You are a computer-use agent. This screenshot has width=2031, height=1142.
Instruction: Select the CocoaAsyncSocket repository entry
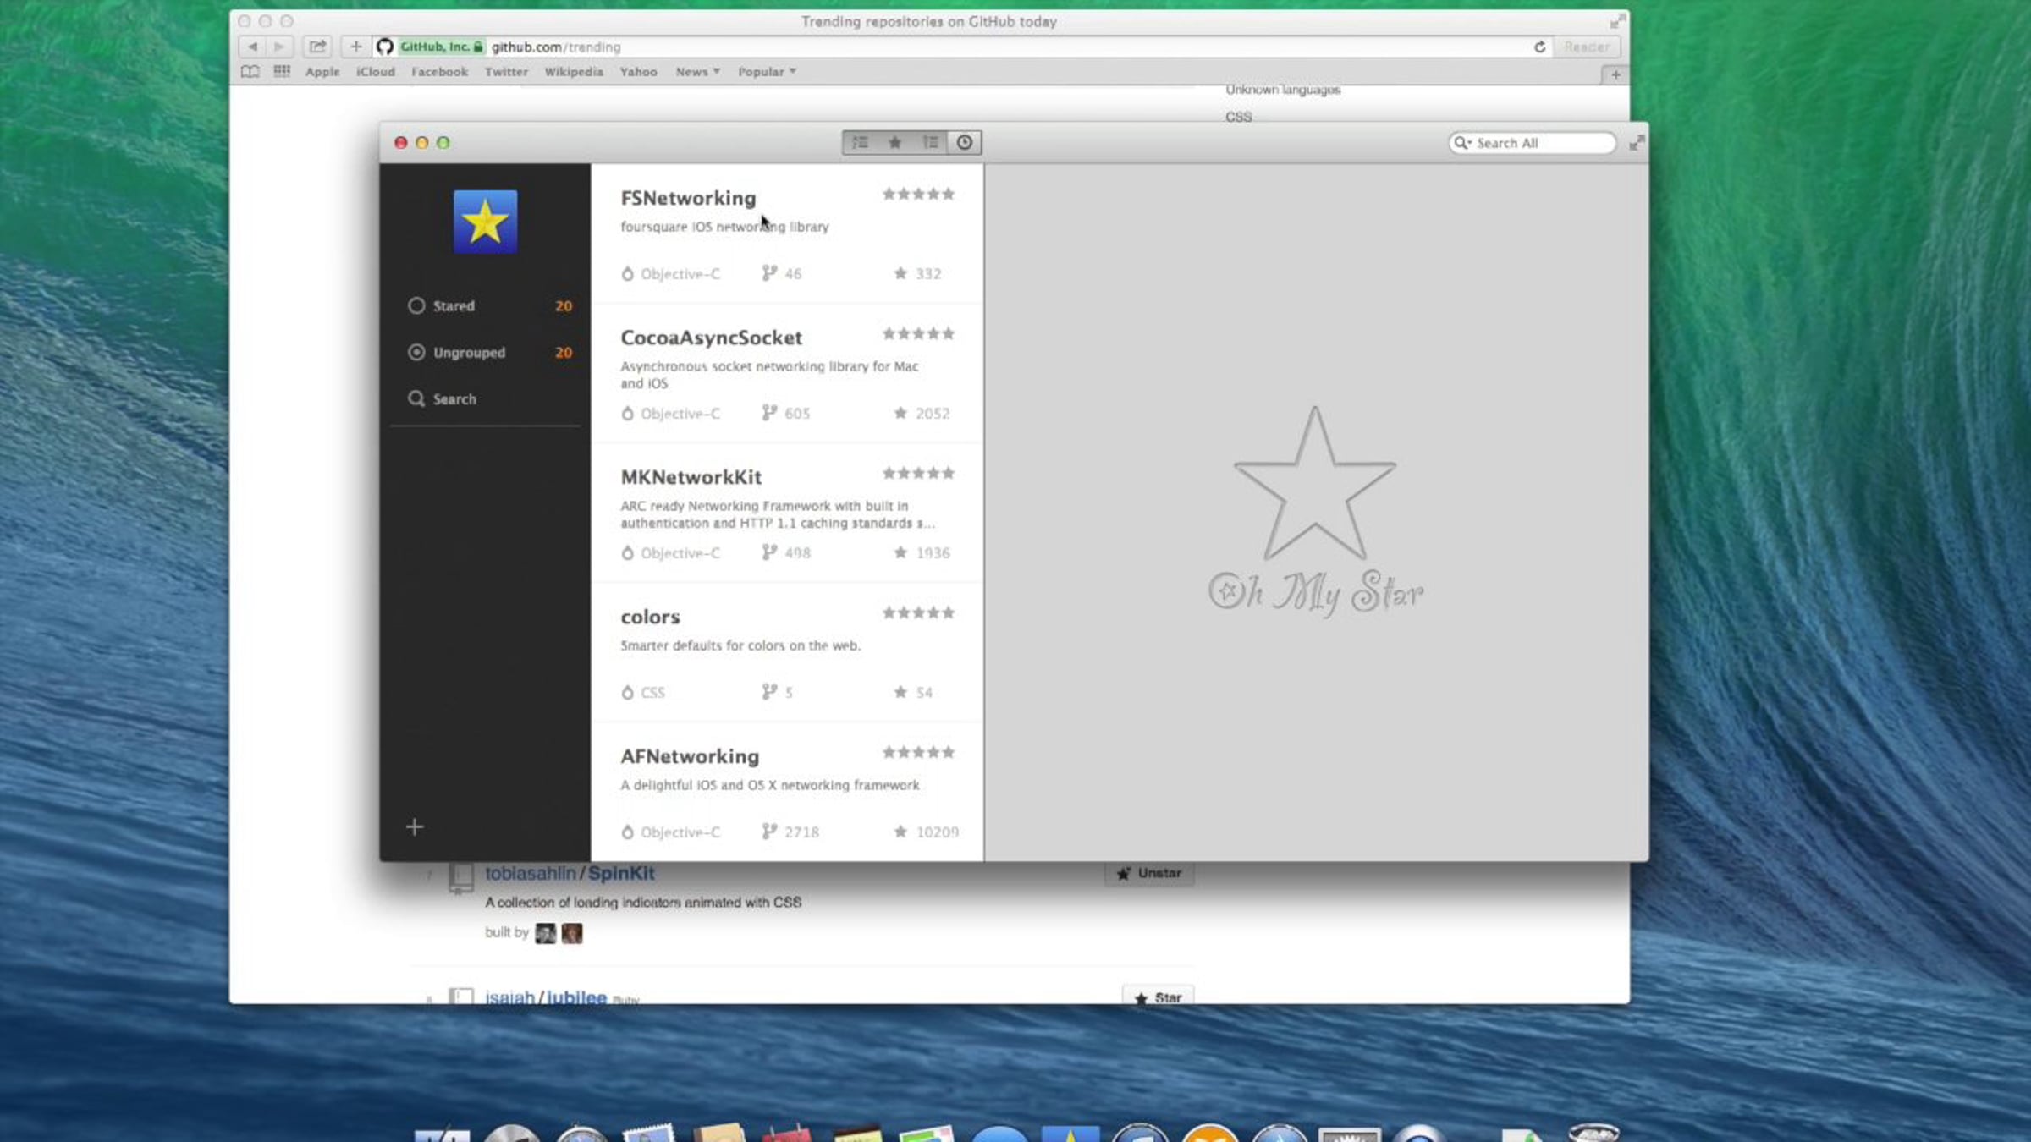point(787,374)
